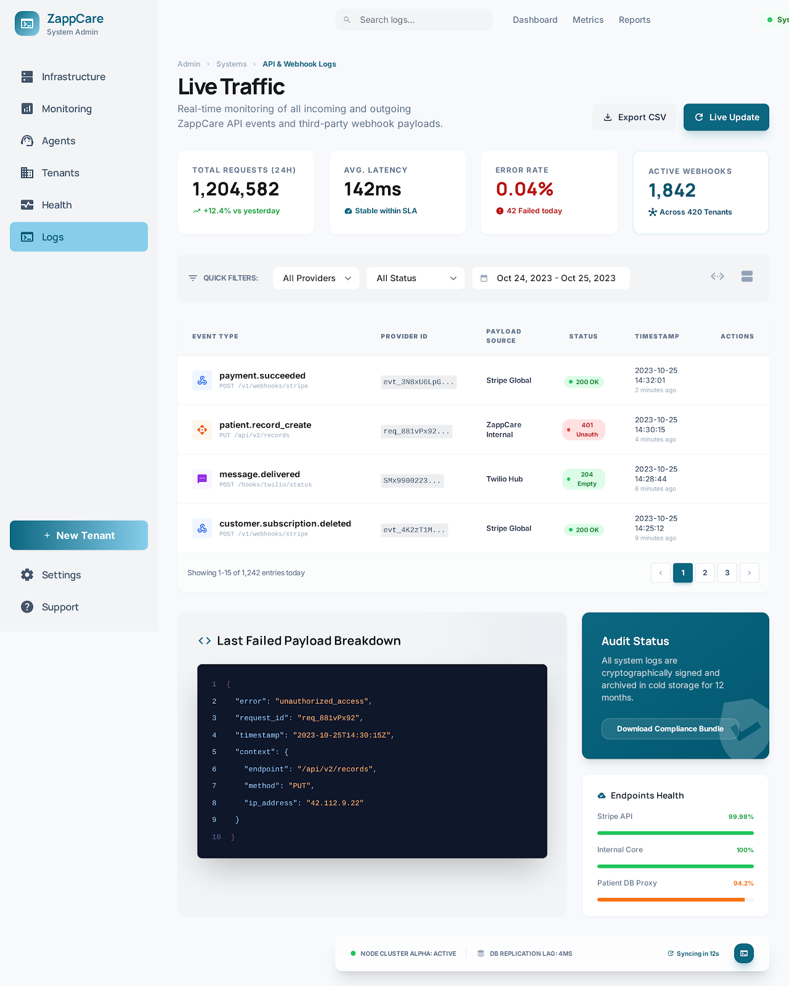
Task: Go to page 2 of log entries
Action: (705, 573)
